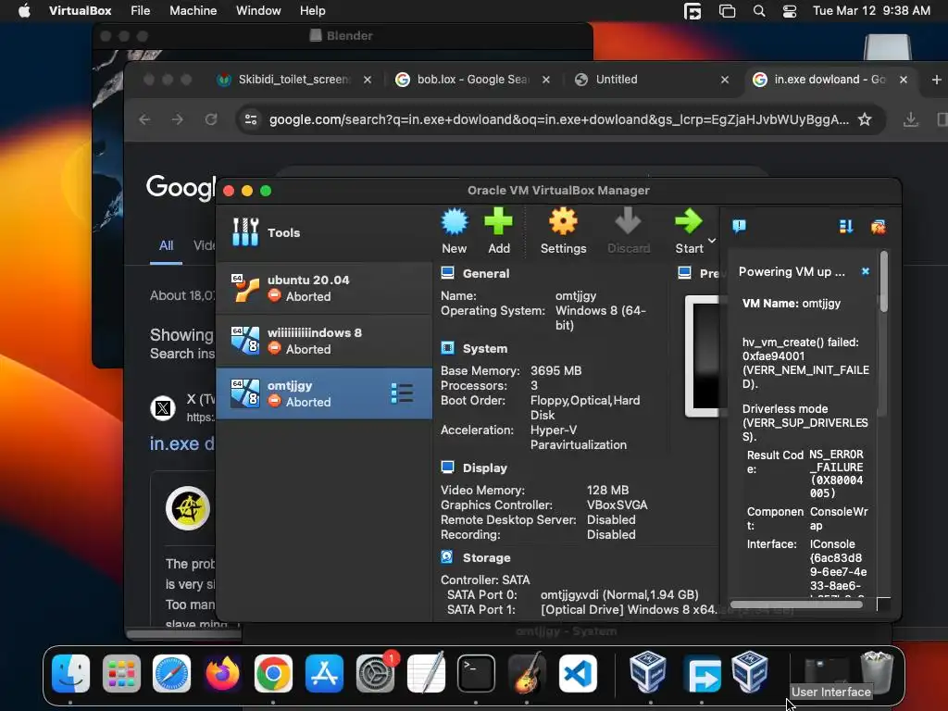Click the clear all notifications icon
The width and height of the screenshot is (948, 711).
pyautogui.click(x=878, y=227)
